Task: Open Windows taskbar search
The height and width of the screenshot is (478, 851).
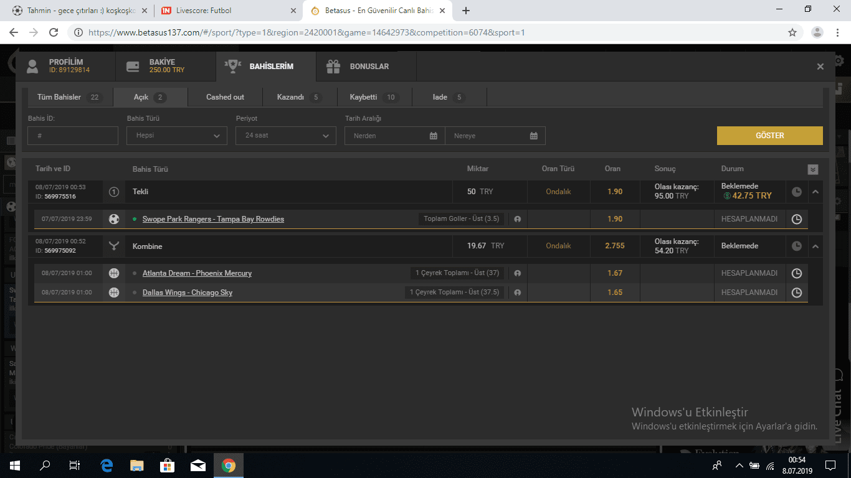Action: [45, 465]
